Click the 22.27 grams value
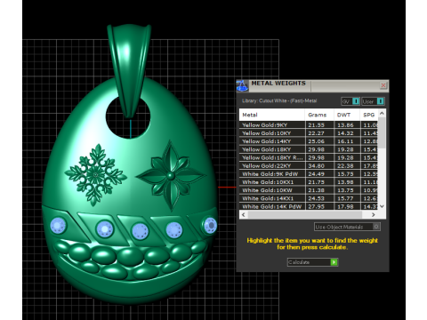 click(316, 133)
